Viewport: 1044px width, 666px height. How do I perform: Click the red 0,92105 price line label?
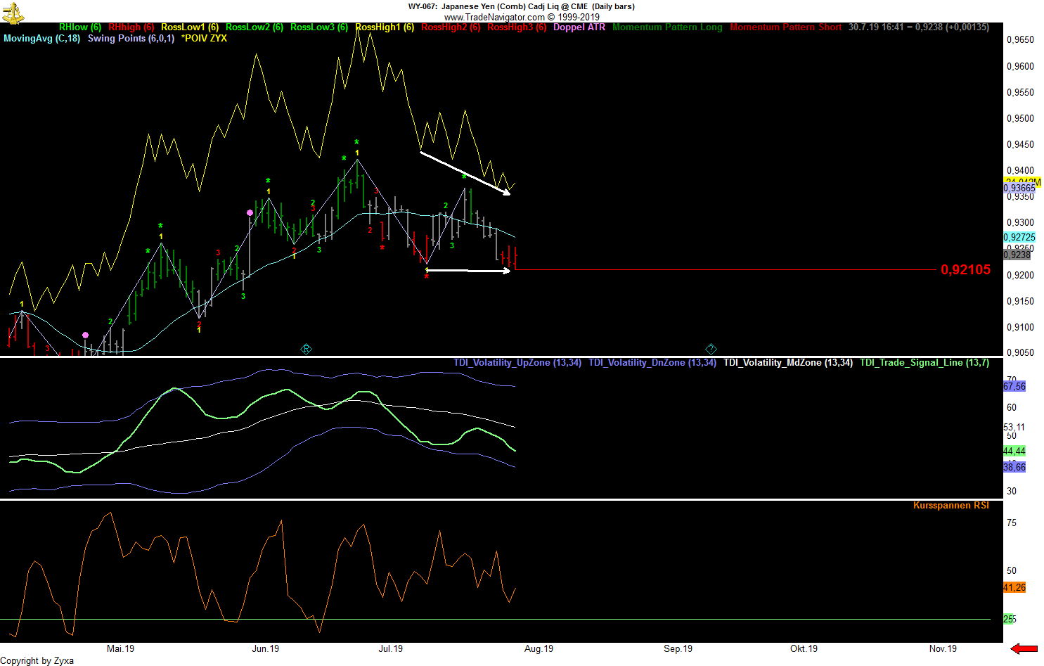tap(965, 269)
